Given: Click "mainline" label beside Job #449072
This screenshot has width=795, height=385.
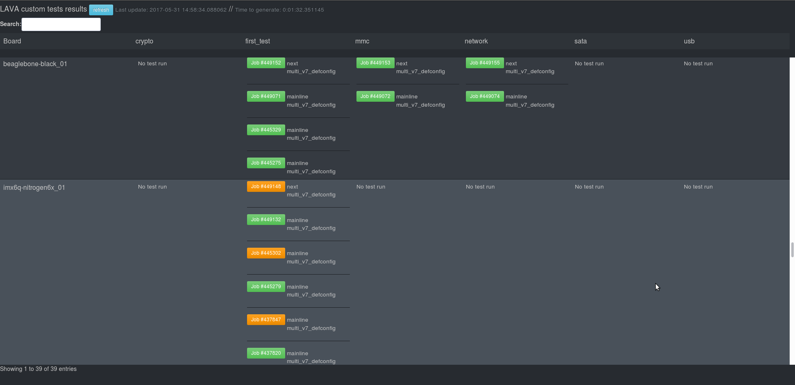Looking at the screenshot, I should (x=407, y=97).
